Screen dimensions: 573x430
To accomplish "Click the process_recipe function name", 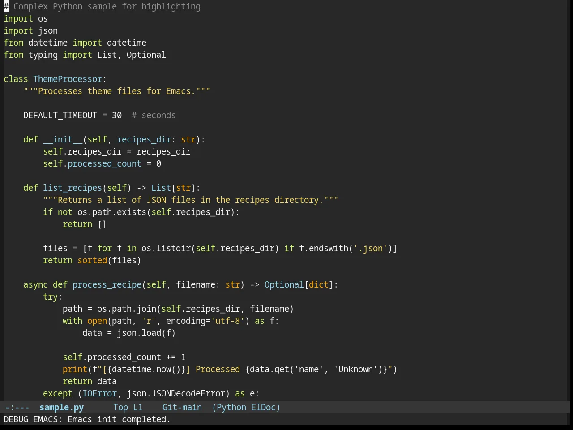I will coord(107,284).
